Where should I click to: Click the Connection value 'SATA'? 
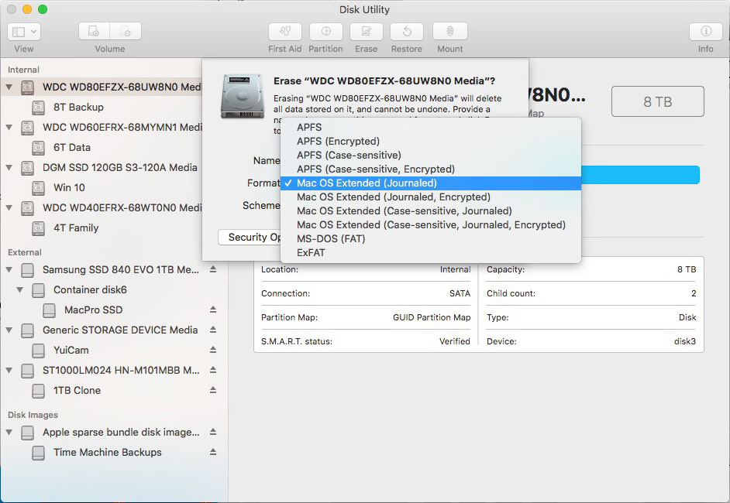point(460,293)
